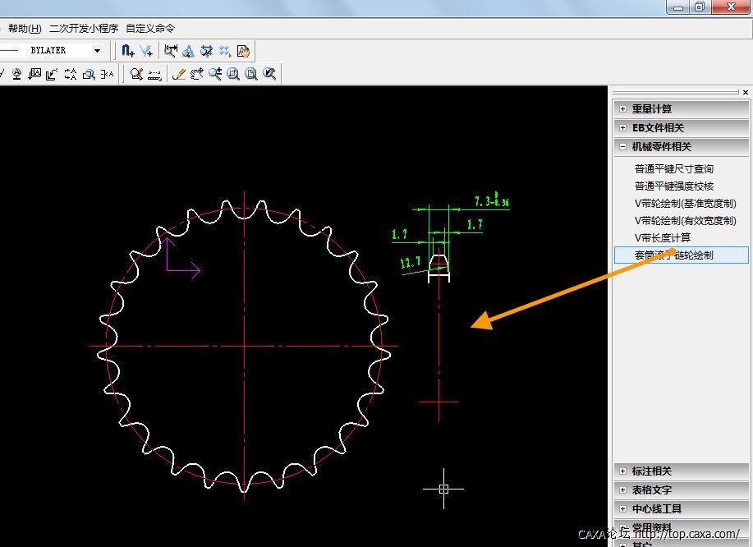Viewport: 753px width, 547px height.
Task: Open the BYLAYER line type dropdown
Action: click(97, 51)
